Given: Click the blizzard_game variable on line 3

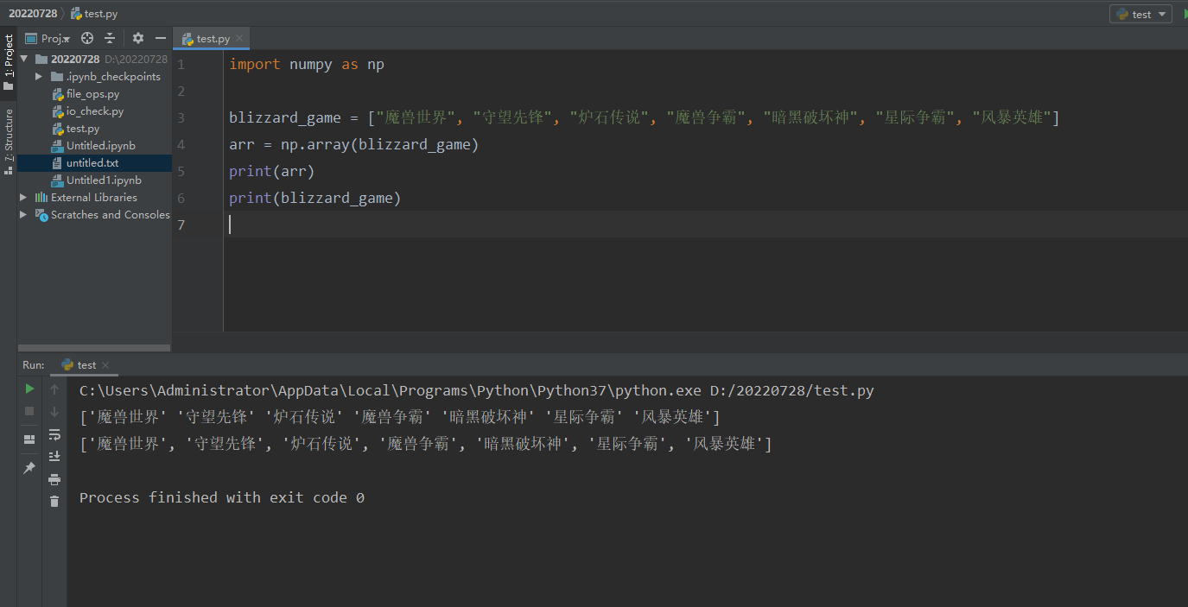Looking at the screenshot, I should click(x=285, y=118).
